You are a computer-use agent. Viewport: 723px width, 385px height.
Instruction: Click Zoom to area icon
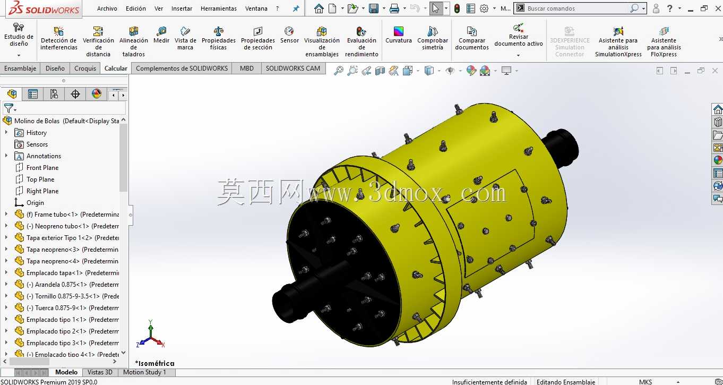coord(352,71)
